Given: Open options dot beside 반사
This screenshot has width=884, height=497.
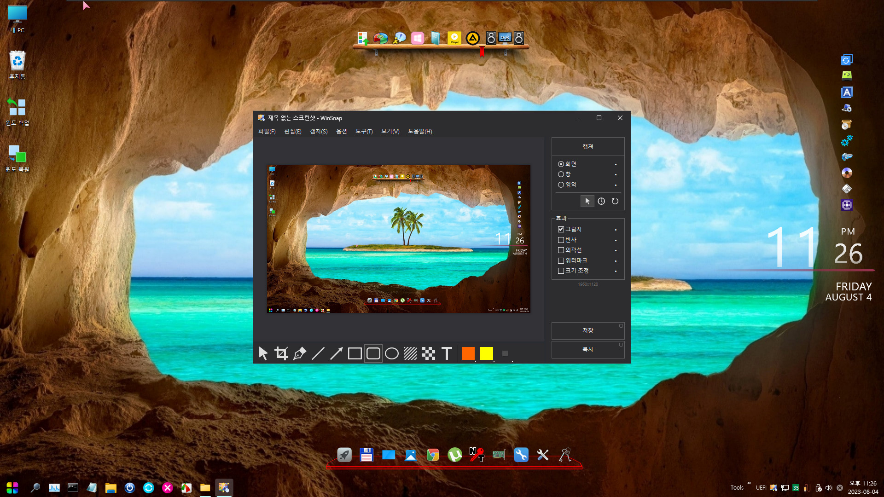Looking at the screenshot, I should (616, 240).
